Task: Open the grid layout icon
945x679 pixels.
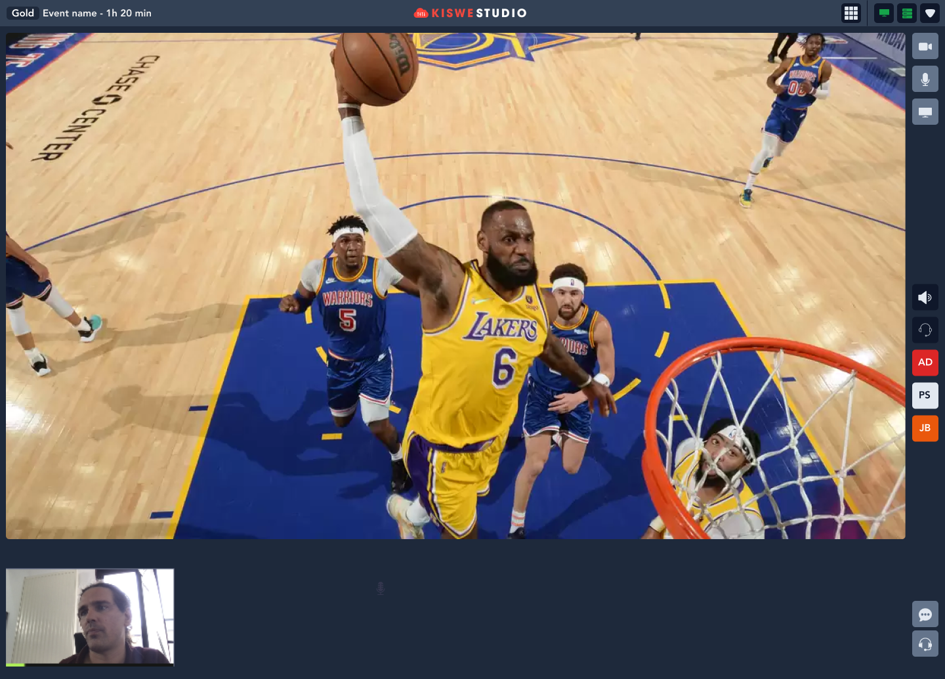Action: tap(851, 13)
